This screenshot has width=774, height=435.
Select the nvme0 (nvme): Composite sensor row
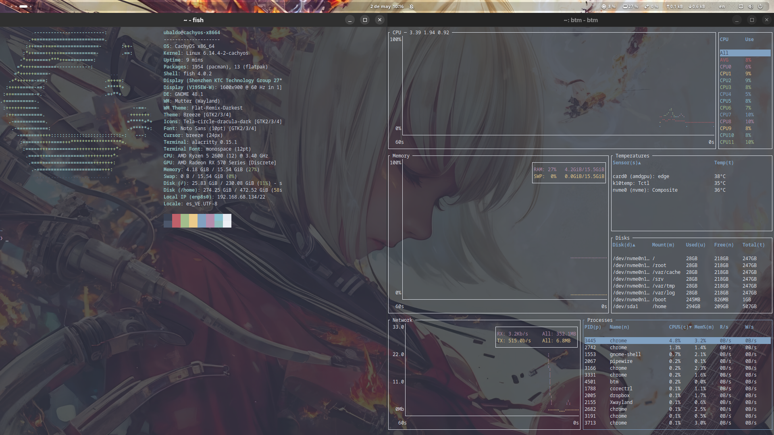tap(691, 190)
